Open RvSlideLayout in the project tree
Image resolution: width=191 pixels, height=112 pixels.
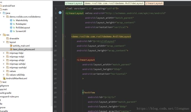pos(23,28)
